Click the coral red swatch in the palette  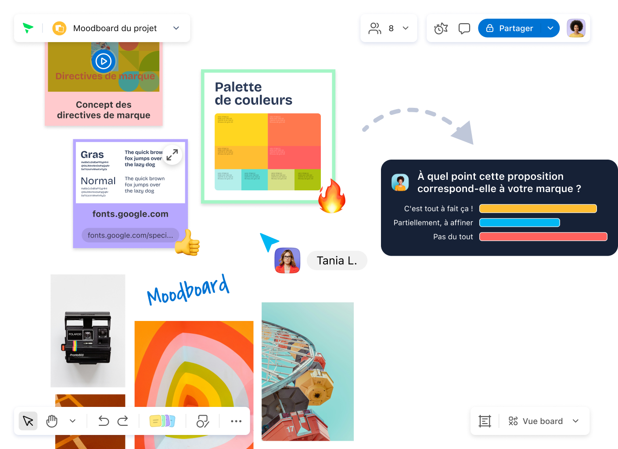[x=294, y=157]
